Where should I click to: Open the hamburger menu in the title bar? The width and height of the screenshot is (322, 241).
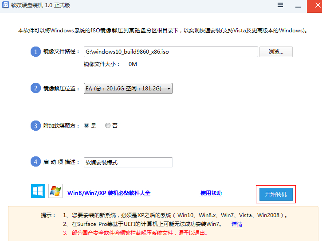(280, 5)
